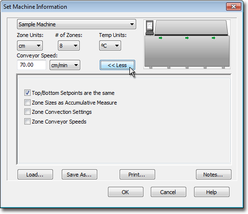Enable Zone Sizes as Accumulative Measure

27,103
